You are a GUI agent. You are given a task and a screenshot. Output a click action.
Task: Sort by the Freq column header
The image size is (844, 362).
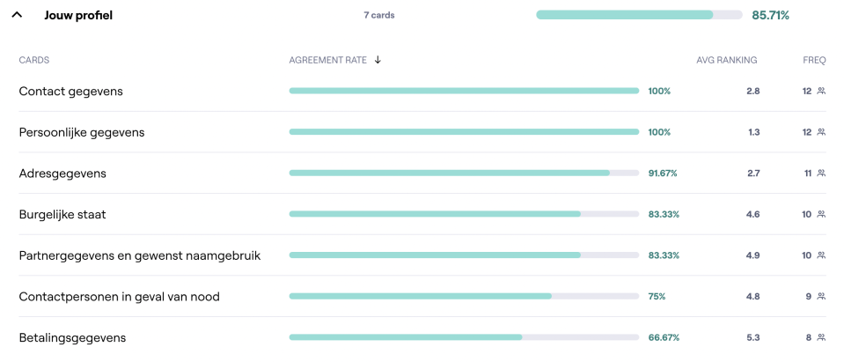tap(814, 60)
